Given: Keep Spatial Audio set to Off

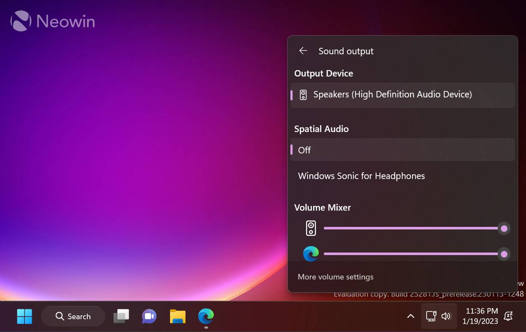Looking at the screenshot, I should click(403, 150).
